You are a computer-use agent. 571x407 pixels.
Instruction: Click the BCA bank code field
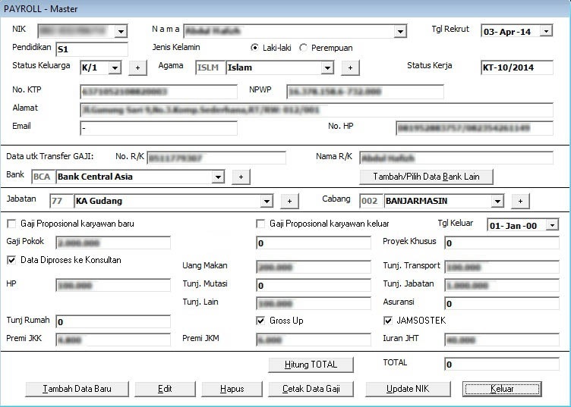43,177
